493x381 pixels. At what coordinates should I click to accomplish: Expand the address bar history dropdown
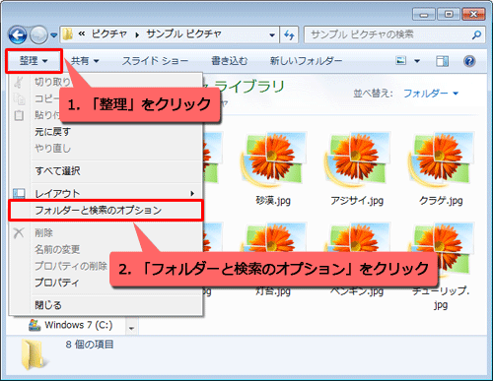coord(272,34)
